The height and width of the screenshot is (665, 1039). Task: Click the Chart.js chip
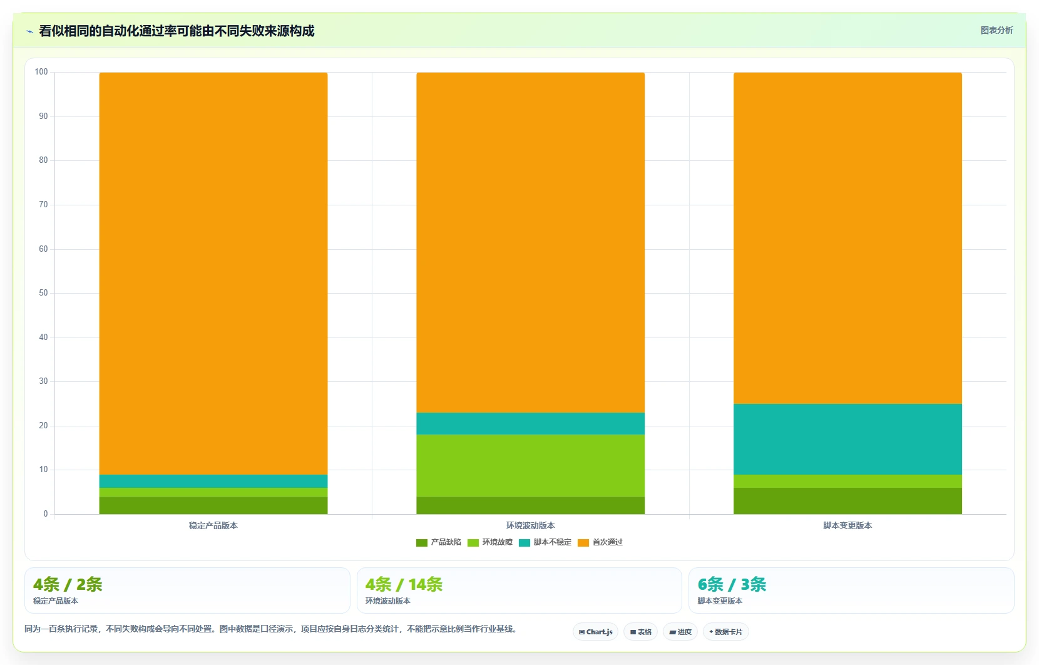595,632
